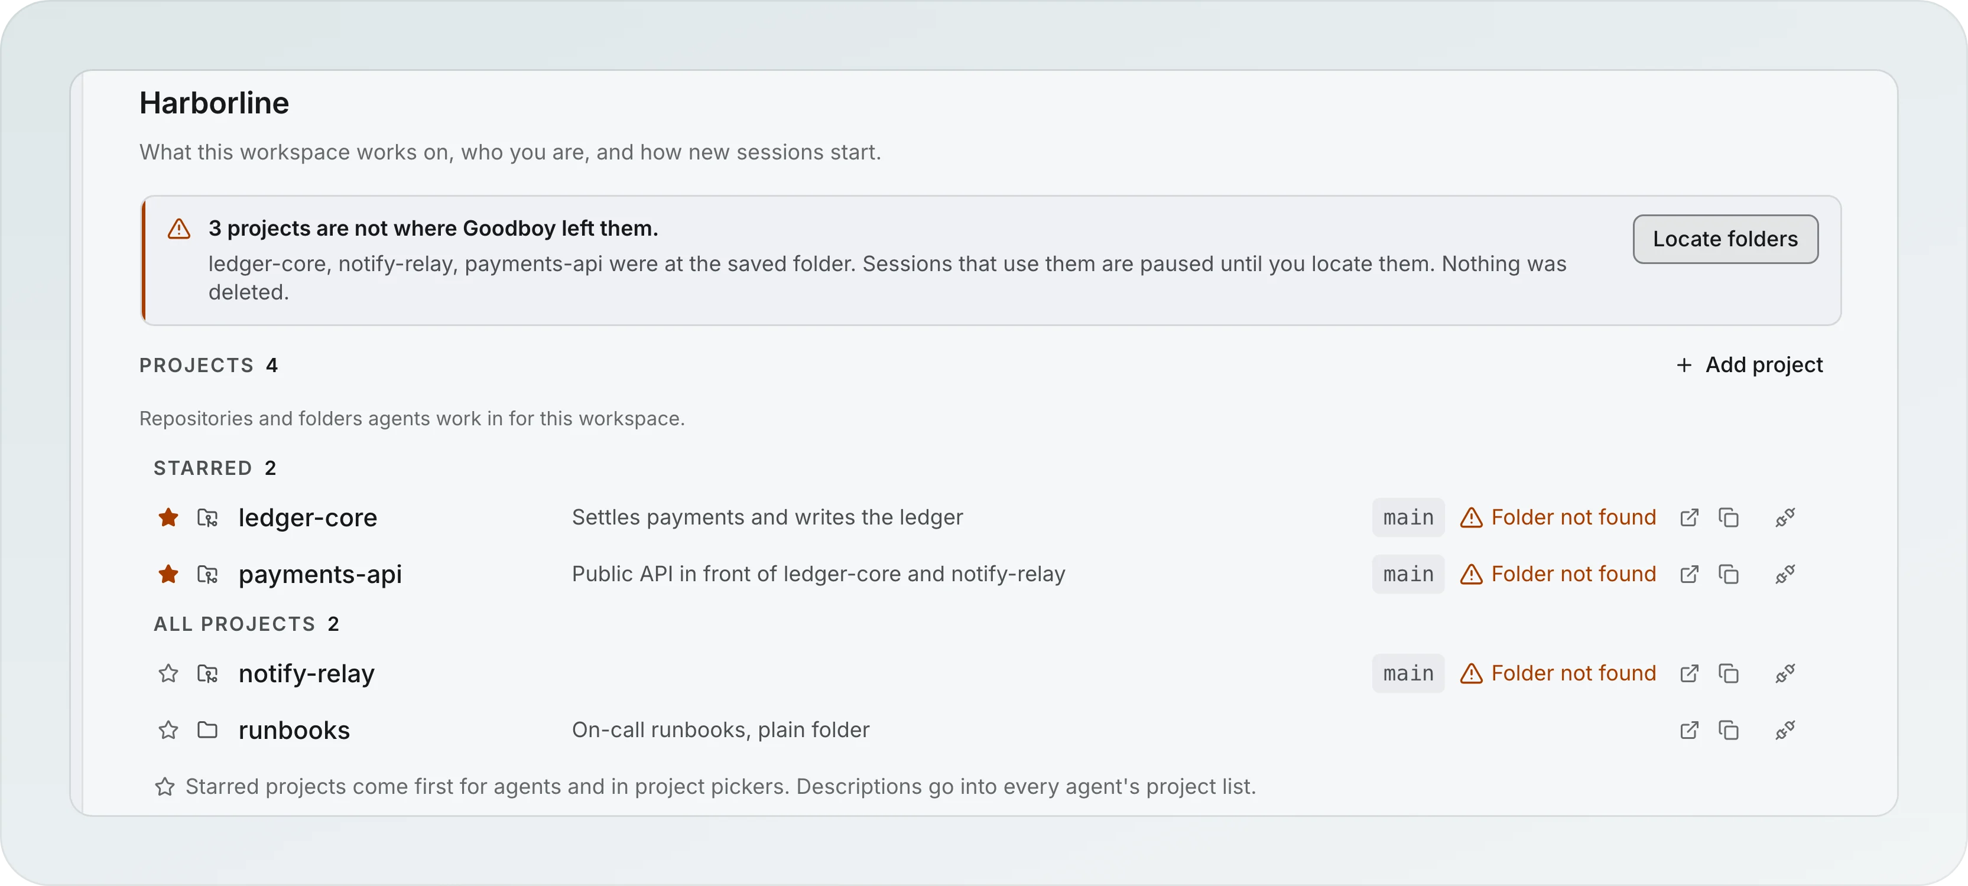Image resolution: width=1968 pixels, height=886 pixels.
Task: Select the notify-relay project name
Action: (306, 674)
